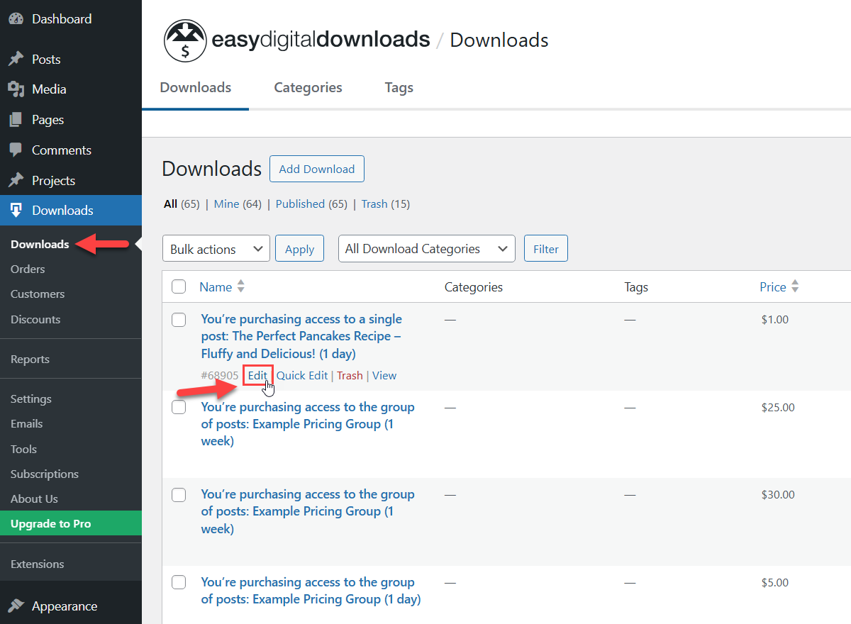851x624 pixels.
Task: Sort downloads by Price using the arrows
Action: tap(795, 286)
